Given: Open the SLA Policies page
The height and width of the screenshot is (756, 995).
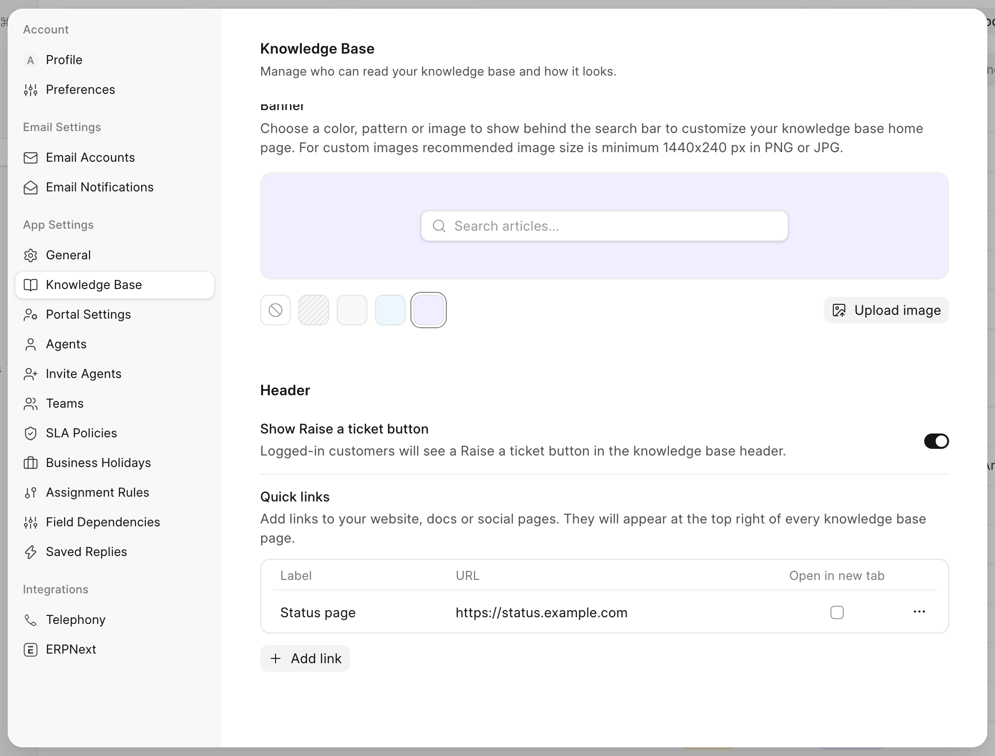Looking at the screenshot, I should tap(115, 434).
